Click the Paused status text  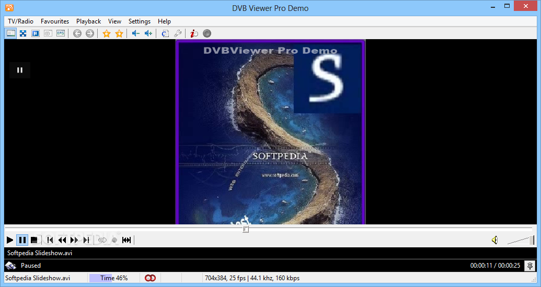click(31, 266)
